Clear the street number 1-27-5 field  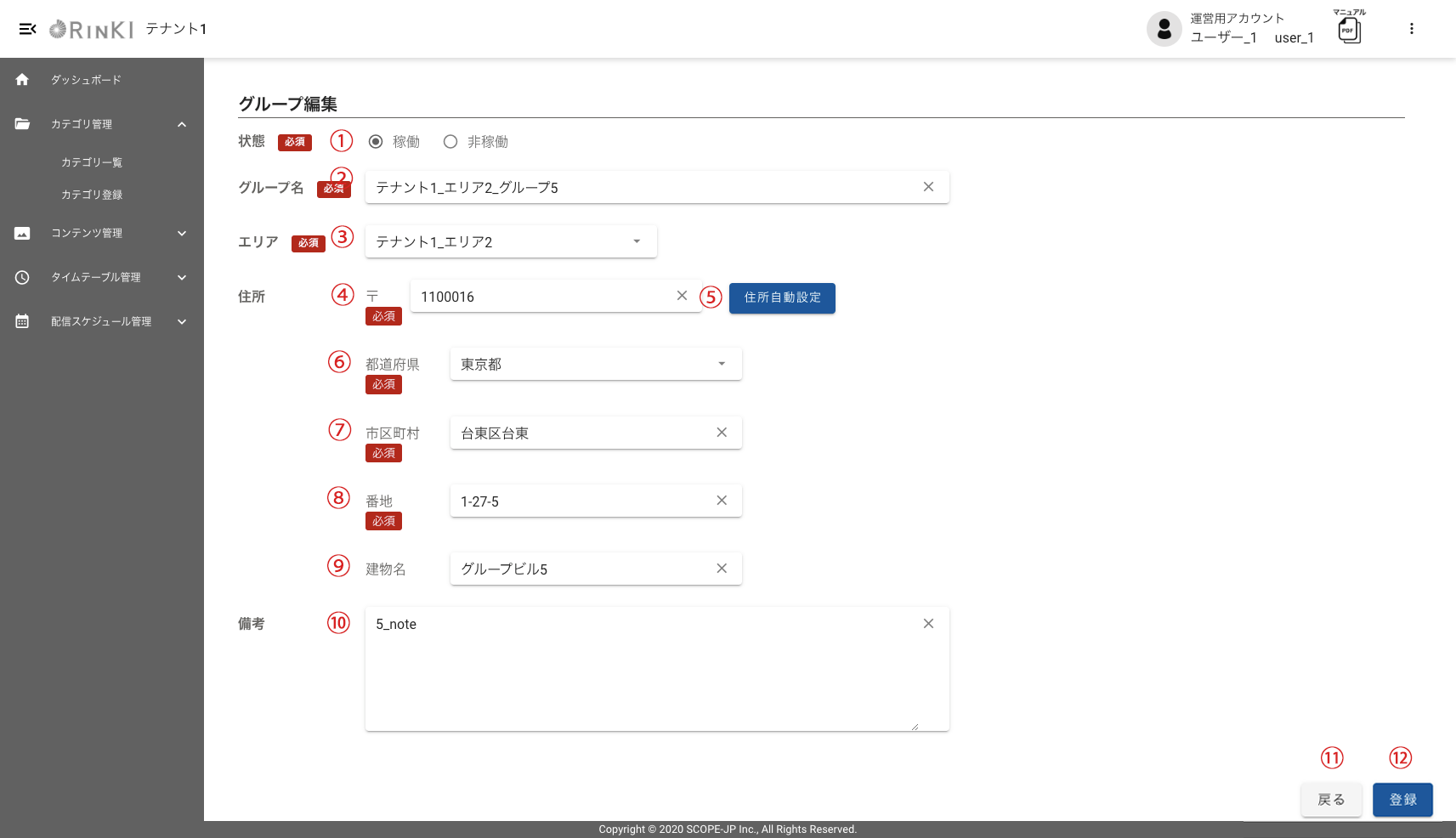722,501
